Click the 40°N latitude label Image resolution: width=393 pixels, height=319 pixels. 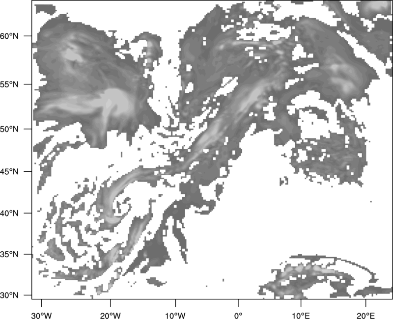point(9,213)
